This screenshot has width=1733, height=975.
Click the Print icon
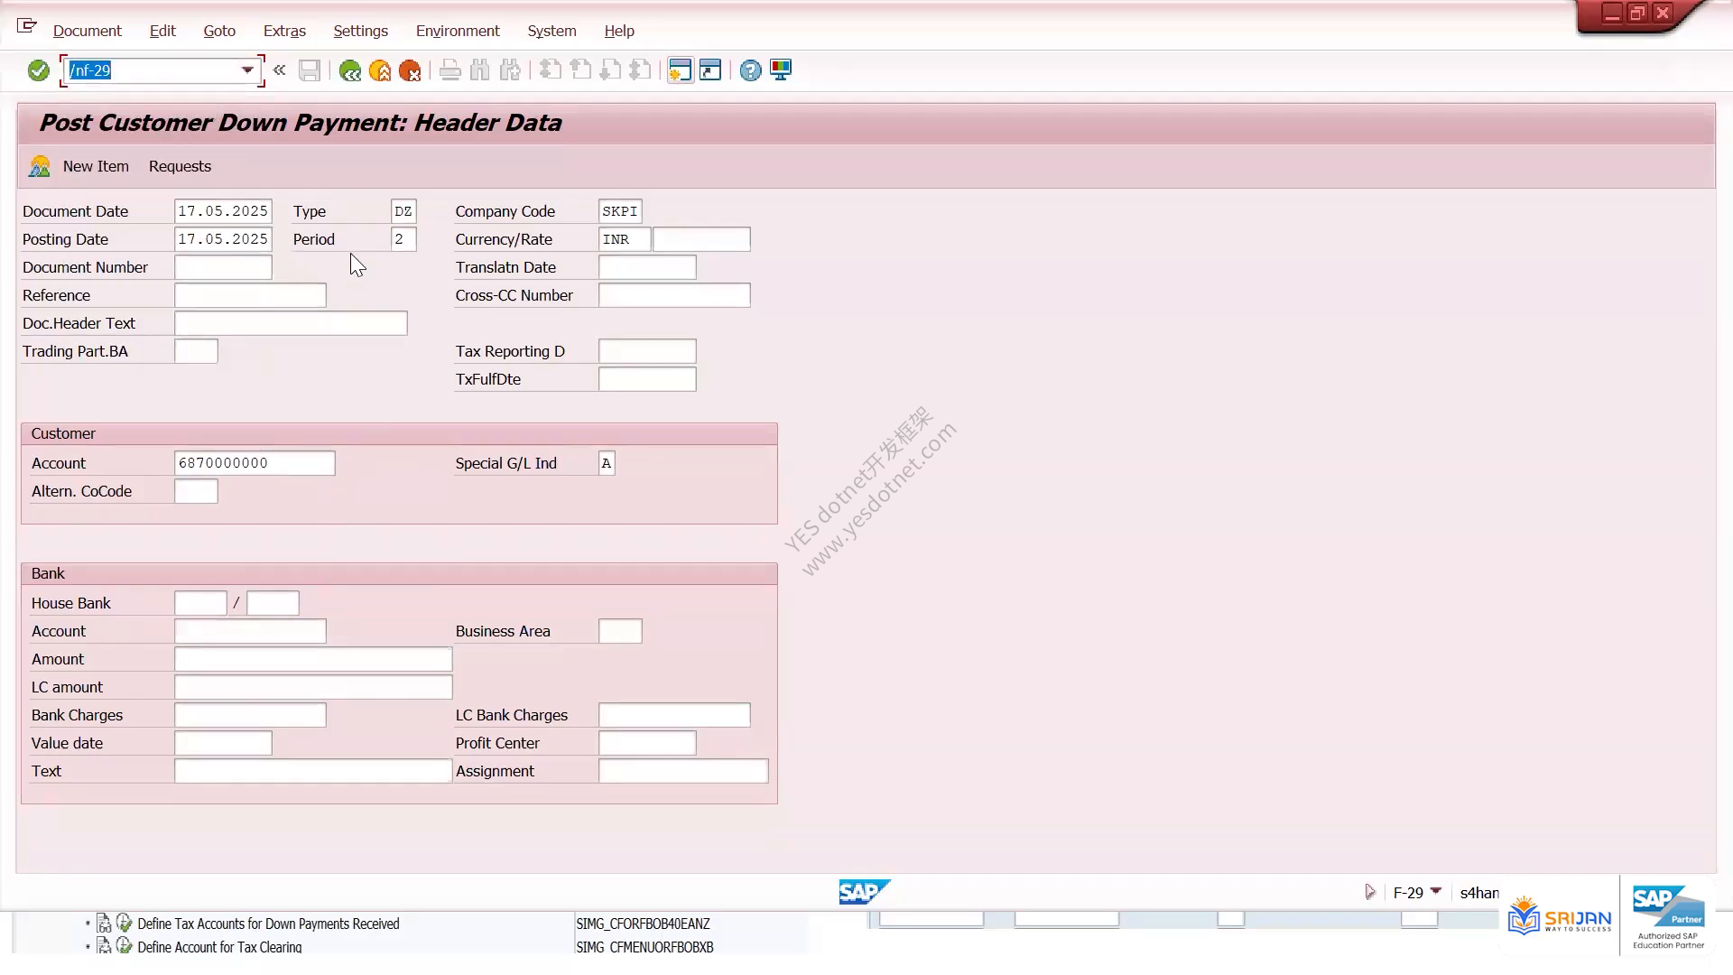(x=450, y=70)
